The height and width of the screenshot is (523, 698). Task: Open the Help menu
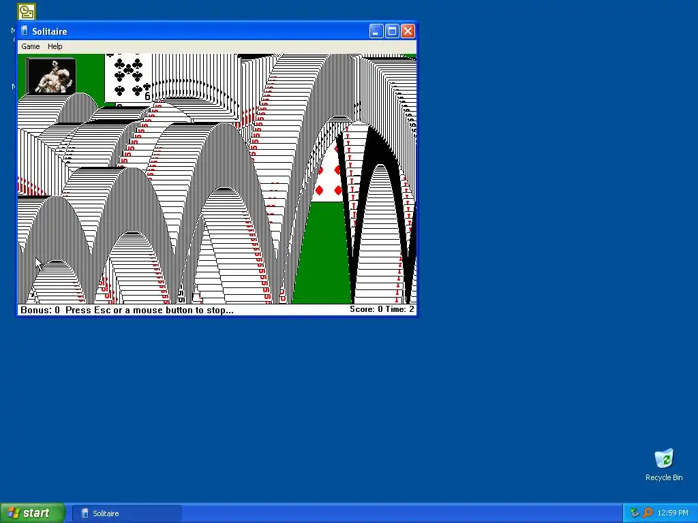(x=55, y=46)
